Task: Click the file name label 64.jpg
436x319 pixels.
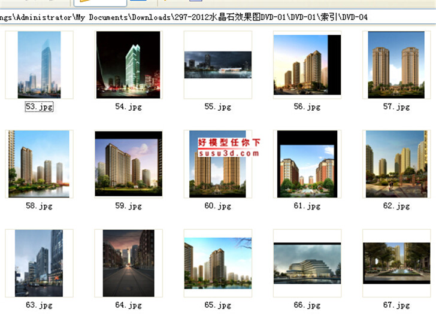Action: (128, 305)
